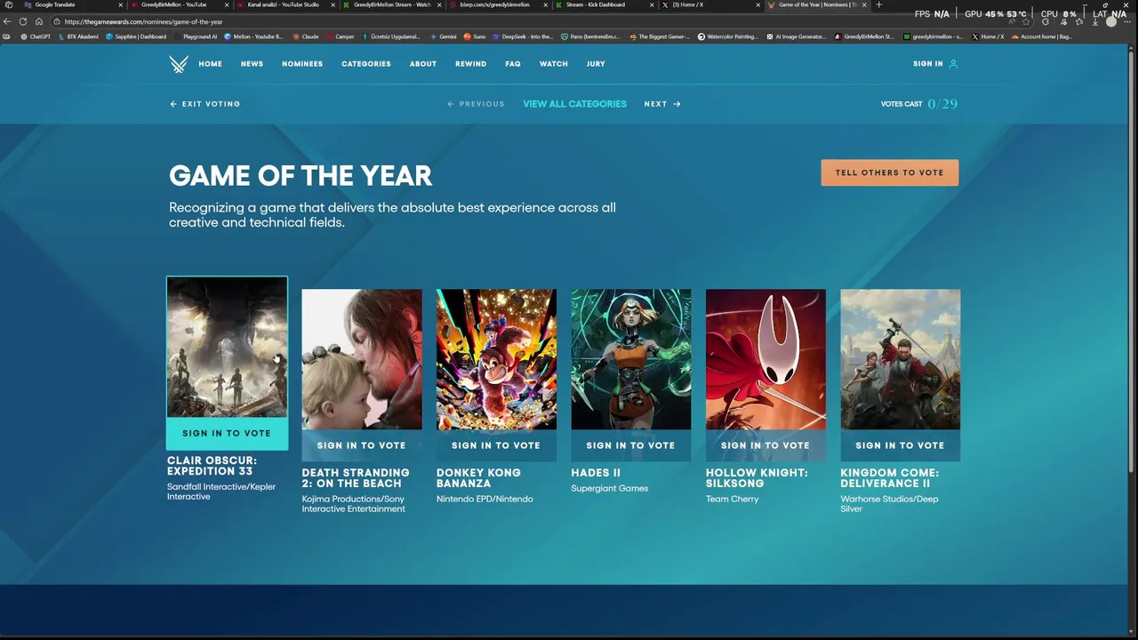Sign in to vote for Death Stranding 2

tap(362, 445)
